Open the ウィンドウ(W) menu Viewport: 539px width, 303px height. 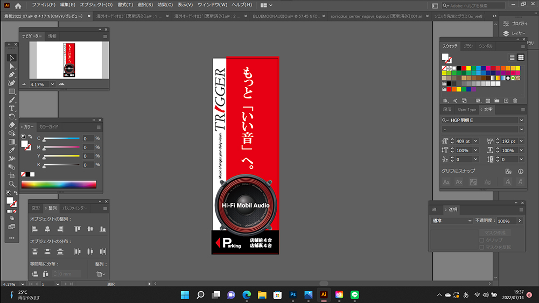212,5
